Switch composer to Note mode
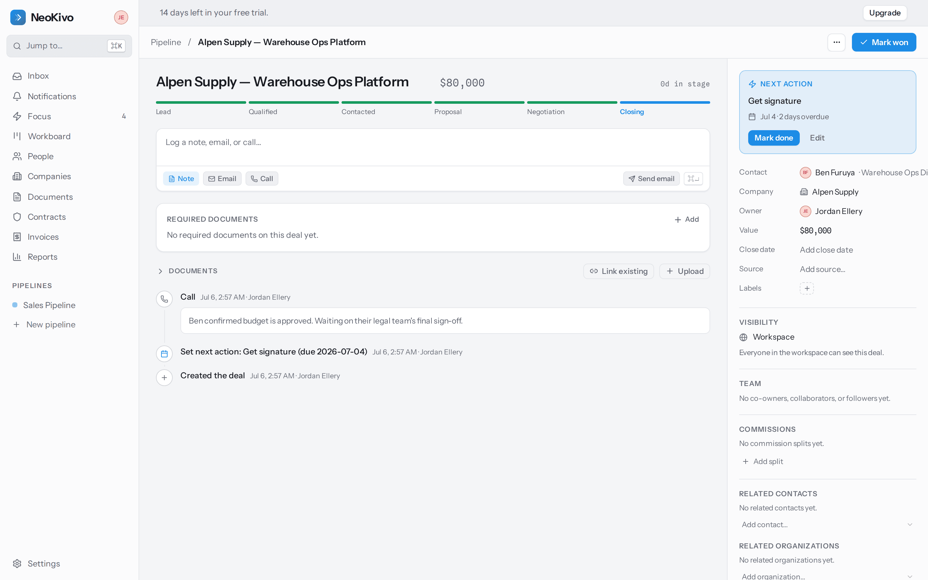This screenshot has width=928, height=580. 181,179
